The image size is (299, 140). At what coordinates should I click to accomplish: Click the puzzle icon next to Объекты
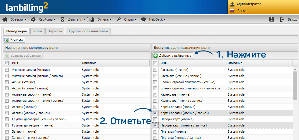5,19
